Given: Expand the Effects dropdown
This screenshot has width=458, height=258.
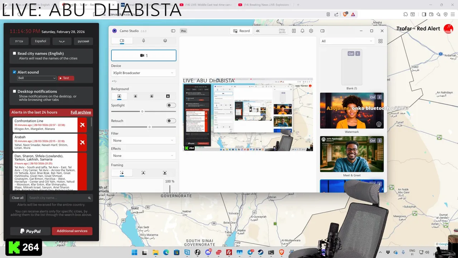Looking at the screenshot, I should pyautogui.click(x=143, y=156).
